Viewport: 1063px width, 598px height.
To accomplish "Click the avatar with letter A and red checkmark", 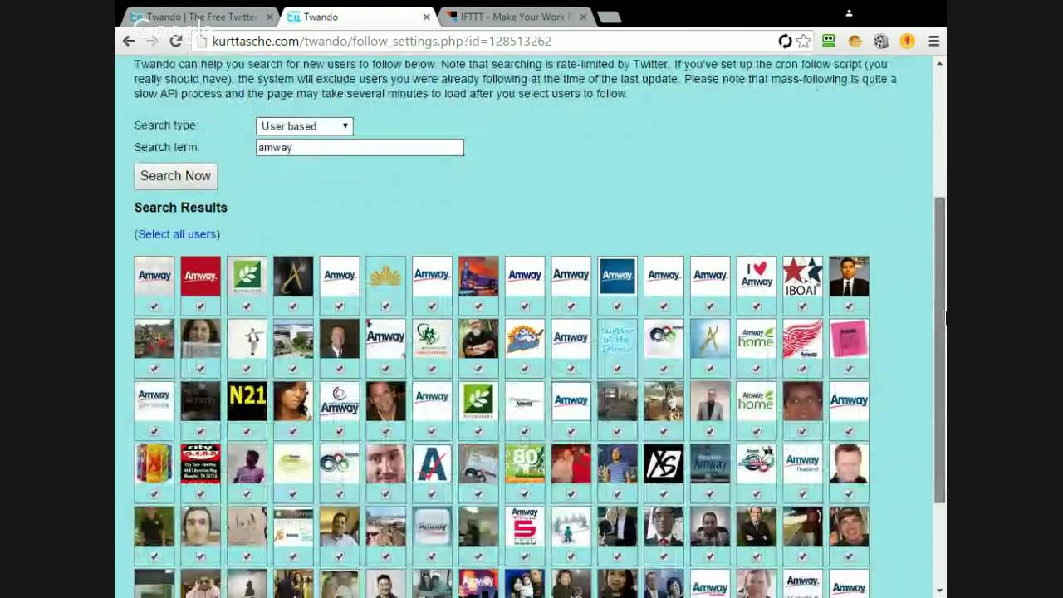I will click(432, 463).
